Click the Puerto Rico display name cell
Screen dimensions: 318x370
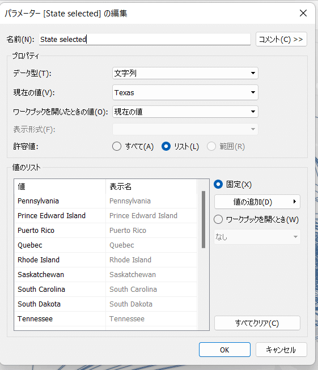click(151, 230)
